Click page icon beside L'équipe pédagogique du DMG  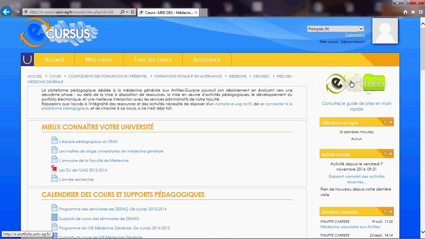54,141
